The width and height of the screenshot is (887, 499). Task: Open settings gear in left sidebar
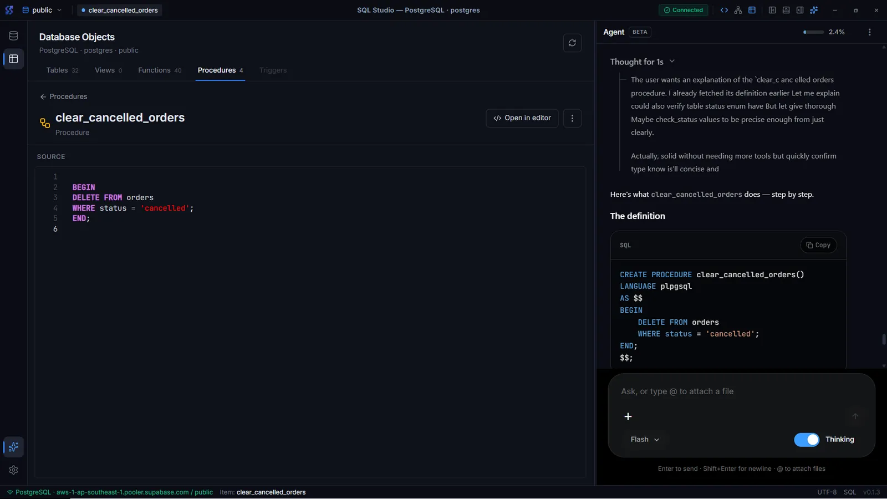14,470
